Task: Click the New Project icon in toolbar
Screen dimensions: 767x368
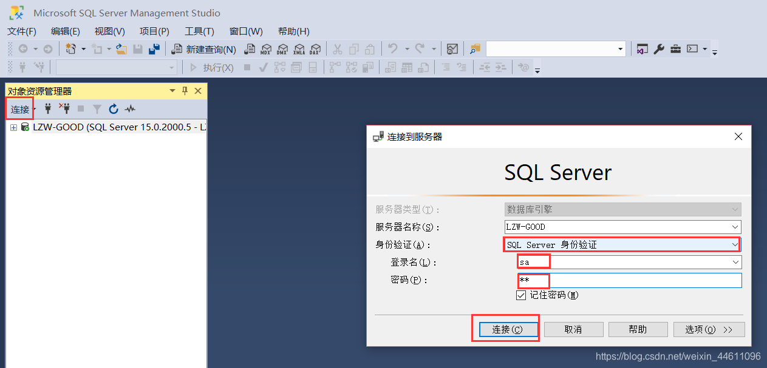Action: click(71, 49)
